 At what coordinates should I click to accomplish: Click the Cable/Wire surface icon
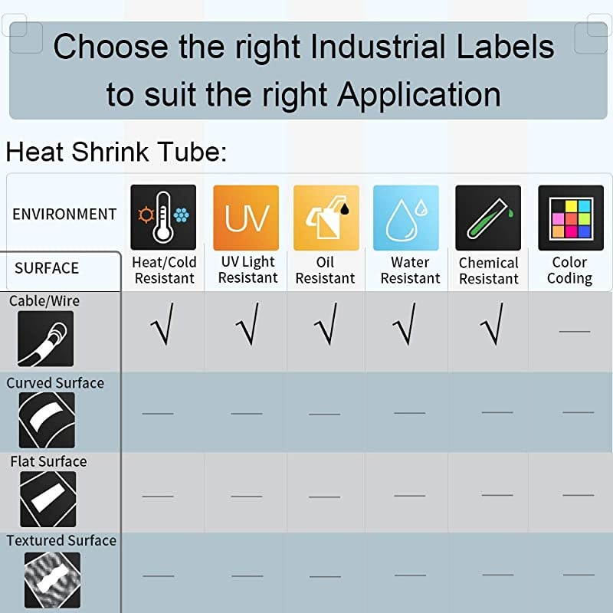(x=46, y=339)
